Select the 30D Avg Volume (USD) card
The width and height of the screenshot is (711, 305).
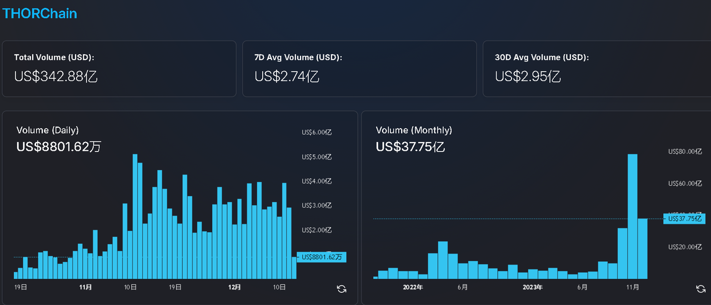(x=597, y=69)
